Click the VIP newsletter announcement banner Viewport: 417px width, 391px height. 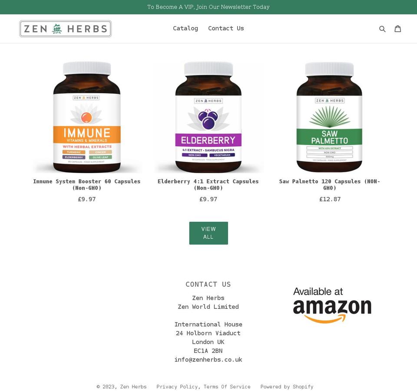coord(208,7)
